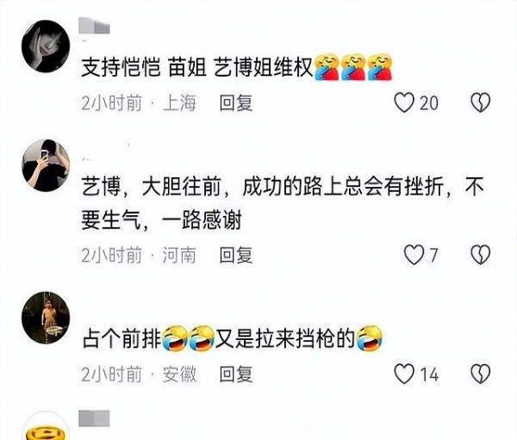Dislike the Anhui comment via broken heart
The image size is (517, 440).
tap(480, 374)
